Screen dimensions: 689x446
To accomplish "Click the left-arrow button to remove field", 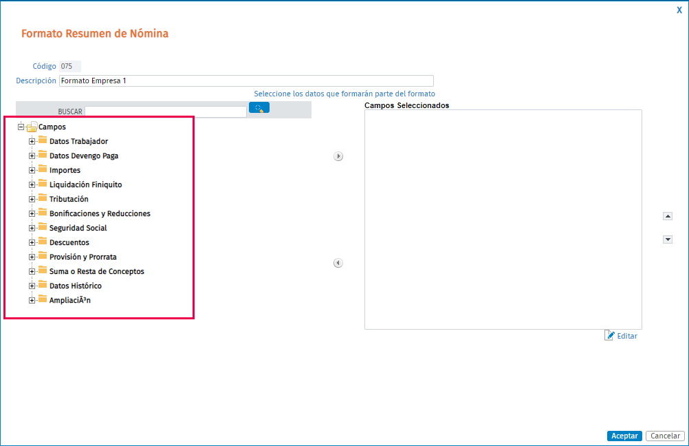I will coord(338,263).
